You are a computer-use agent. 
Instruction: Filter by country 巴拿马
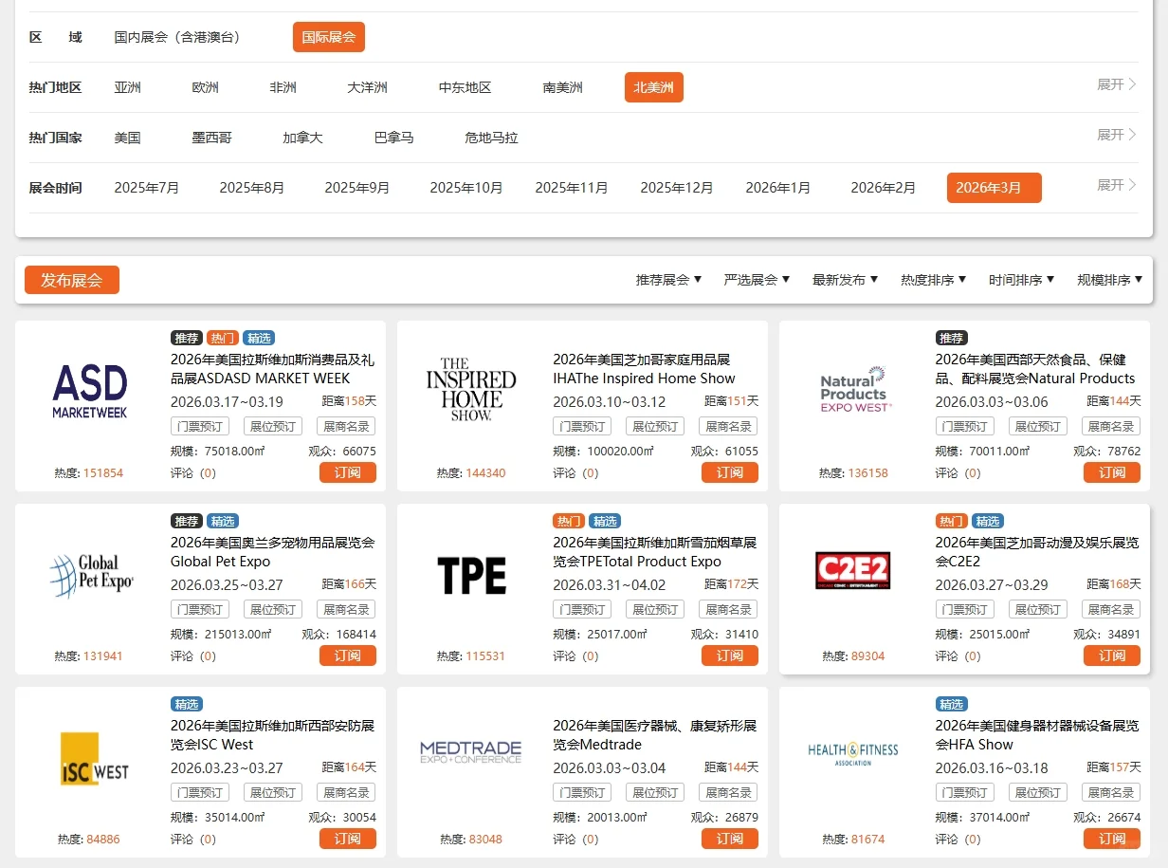(x=394, y=138)
